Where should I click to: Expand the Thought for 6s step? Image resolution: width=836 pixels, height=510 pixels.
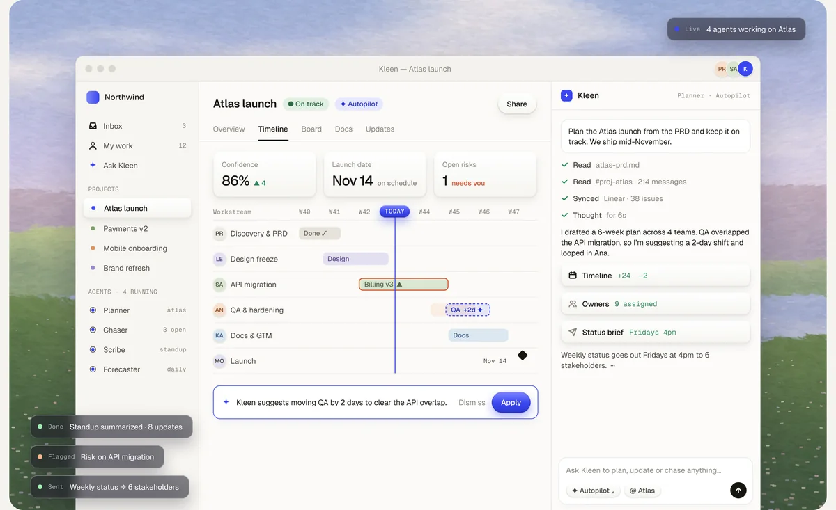pos(594,216)
